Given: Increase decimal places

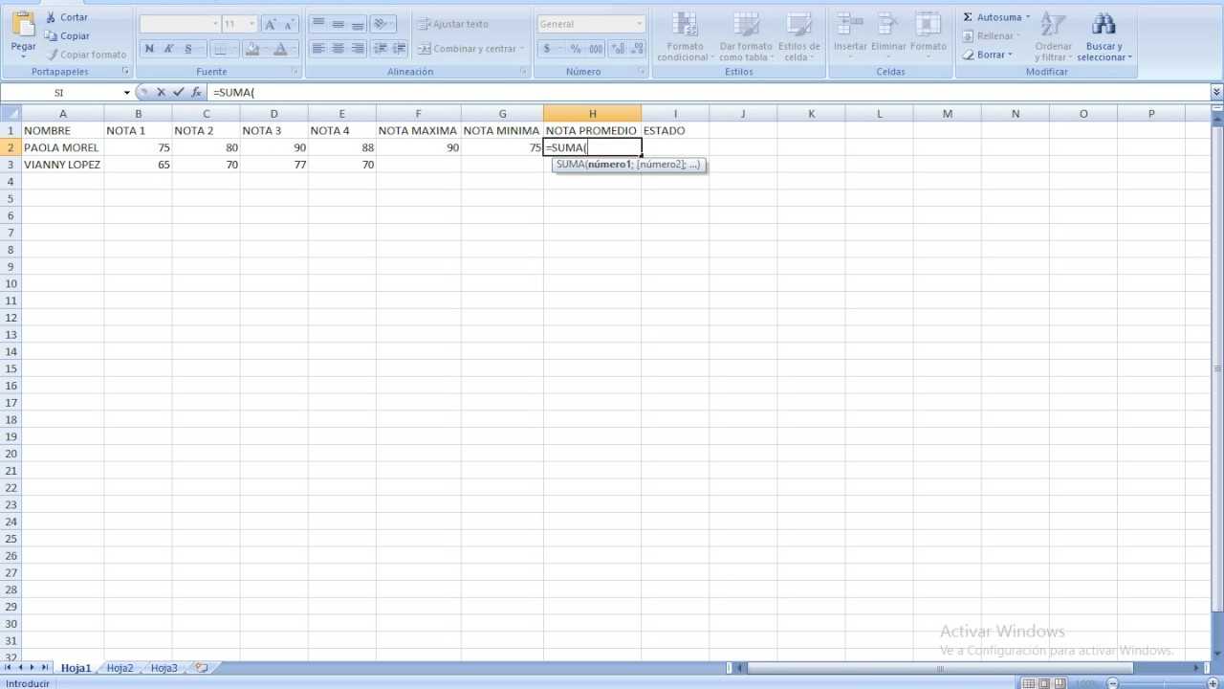Looking at the screenshot, I should coord(618,49).
